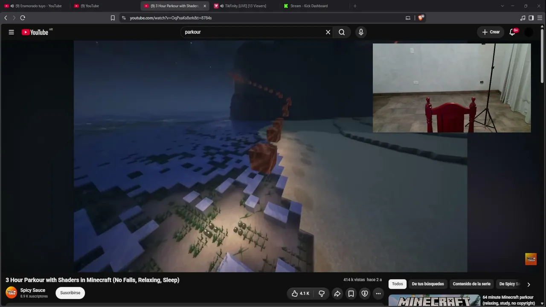
Task: Open the Spicy Sauce channel avatar
Action: tap(11, 293)
